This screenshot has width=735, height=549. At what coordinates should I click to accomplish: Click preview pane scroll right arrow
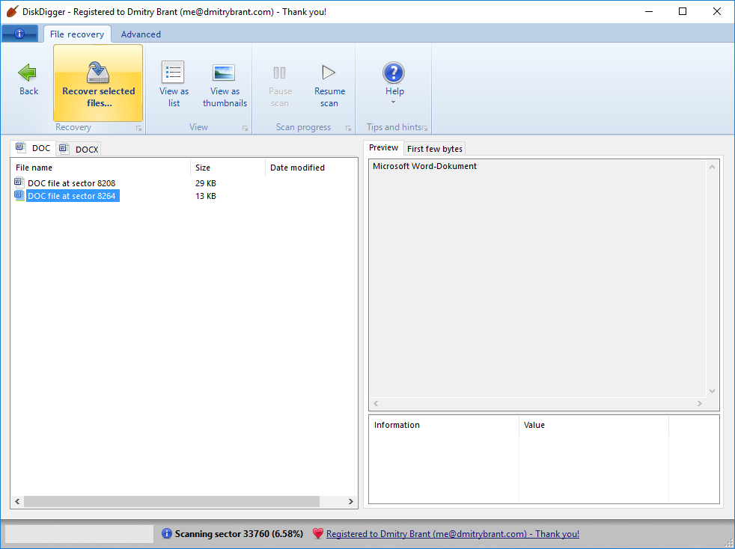coord(700,403)
